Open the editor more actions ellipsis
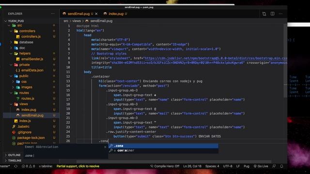 point(280,14)
